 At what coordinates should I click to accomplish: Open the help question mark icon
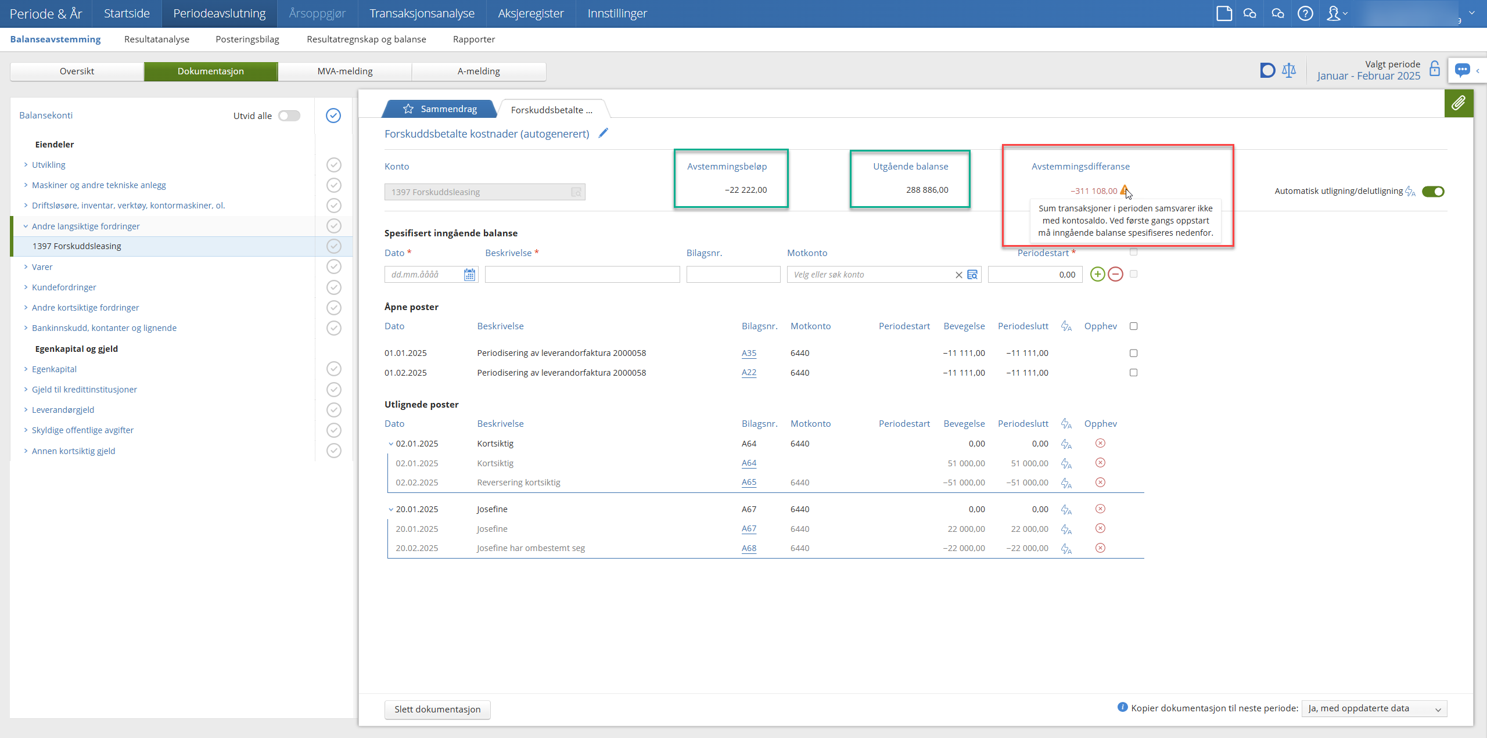click(x=1305, y=13)
